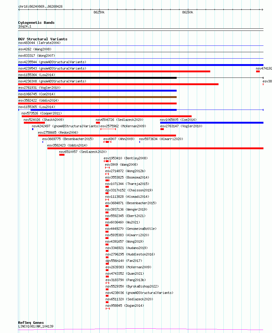Click the small red bar under nsv6510057
This screenshot has width=272, height=333.
(x=62, y=155)
